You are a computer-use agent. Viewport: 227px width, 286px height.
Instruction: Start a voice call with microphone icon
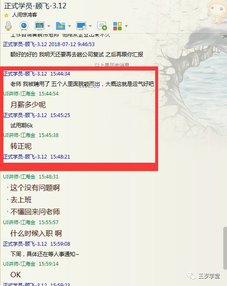click(8, 26)
